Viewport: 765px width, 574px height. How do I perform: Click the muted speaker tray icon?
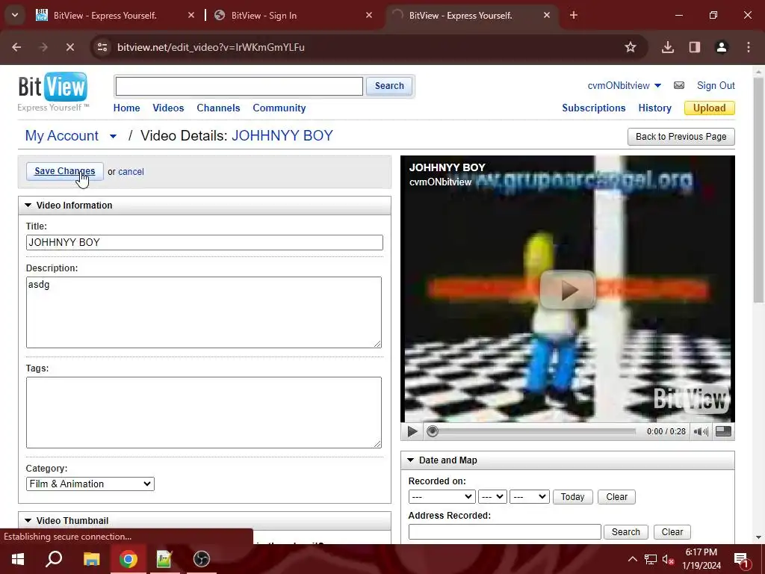click(x=669, y=559)
